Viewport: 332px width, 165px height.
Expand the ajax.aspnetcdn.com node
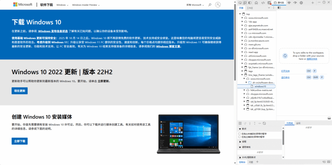click(x=242, y=26)
